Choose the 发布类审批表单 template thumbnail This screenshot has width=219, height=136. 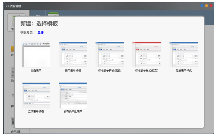click(x=73, y=95)
